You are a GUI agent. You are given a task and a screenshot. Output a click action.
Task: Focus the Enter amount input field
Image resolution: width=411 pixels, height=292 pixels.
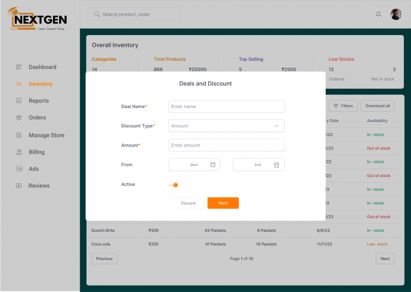point(226,145)
